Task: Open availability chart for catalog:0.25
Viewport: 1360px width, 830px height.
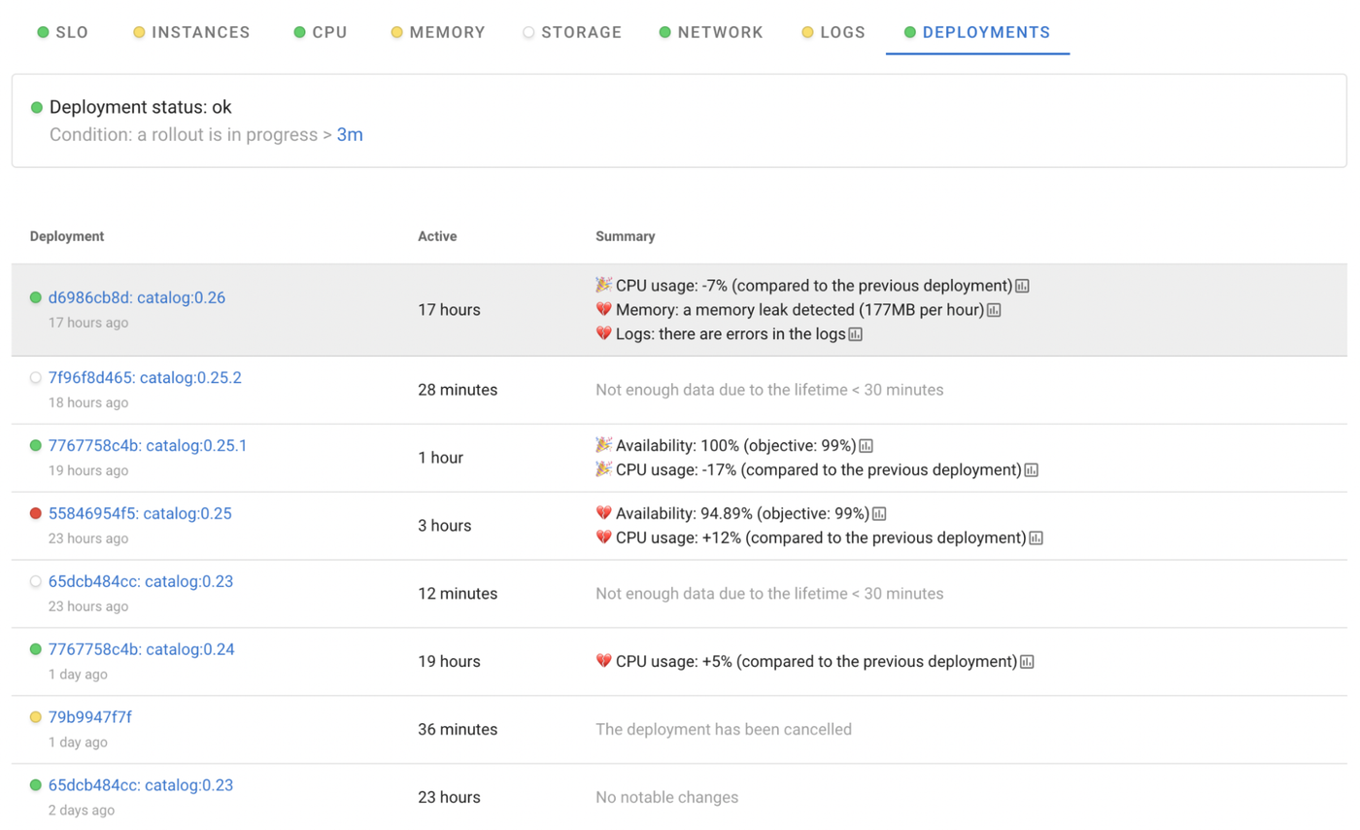Action: (879, 513)
